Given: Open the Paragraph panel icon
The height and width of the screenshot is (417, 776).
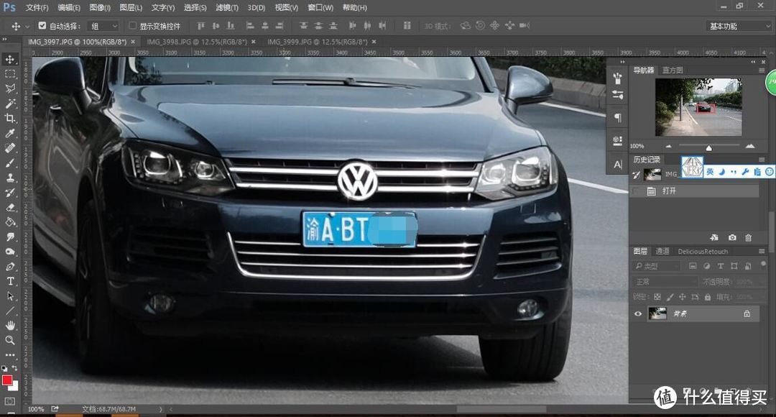Looking at the screenshot, I should tap(618, 117).
